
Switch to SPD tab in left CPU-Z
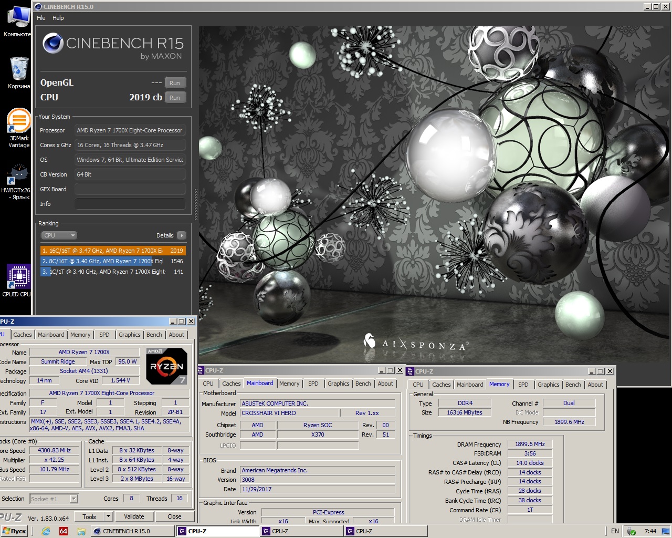[x=104, y=335]
